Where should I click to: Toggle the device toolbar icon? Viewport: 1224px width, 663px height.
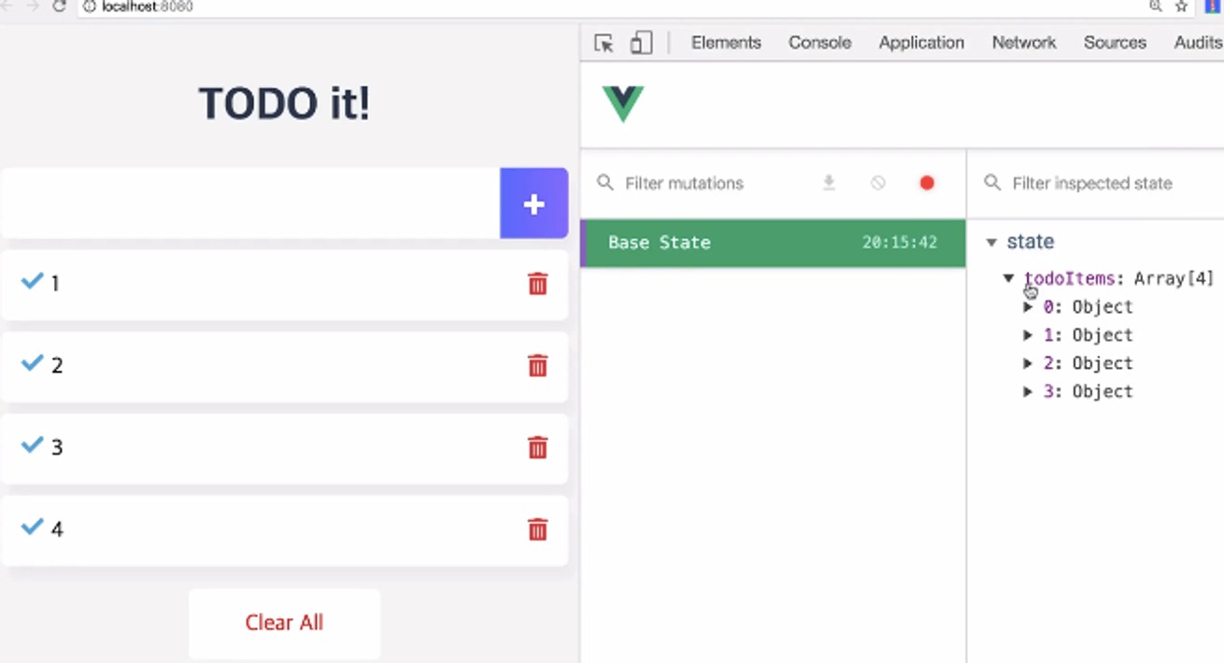pos(640,43)
